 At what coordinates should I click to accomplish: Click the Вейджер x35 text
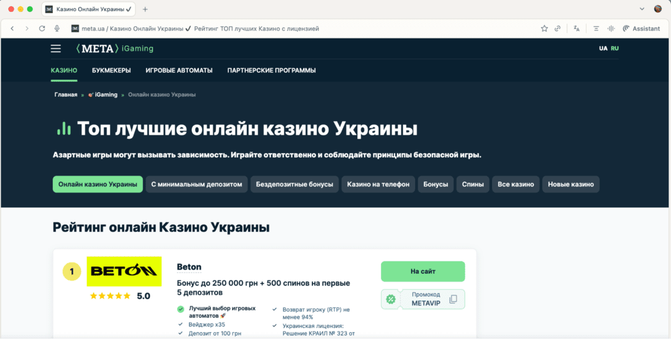207,325
